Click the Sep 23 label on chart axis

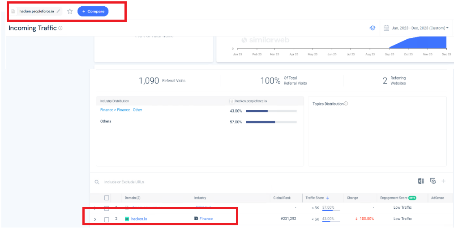coord(390,54)
